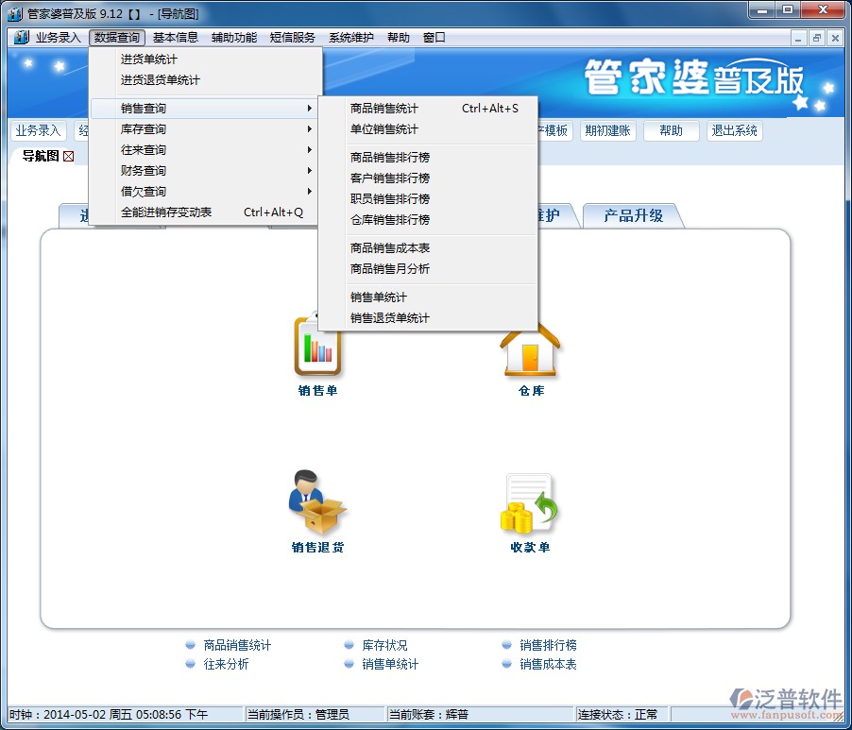This screenshot has width=852, height=730.
Task: Open the 销售退货 sales return icon
Action: pos(317,503)
